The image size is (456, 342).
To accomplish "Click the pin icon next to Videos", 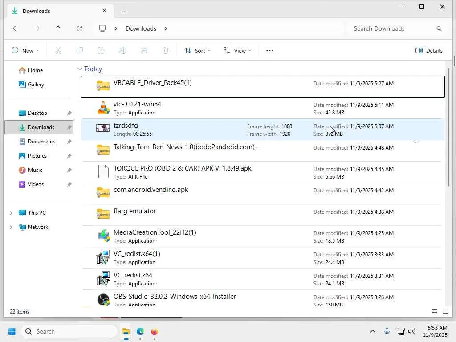I will coord(69,184).
